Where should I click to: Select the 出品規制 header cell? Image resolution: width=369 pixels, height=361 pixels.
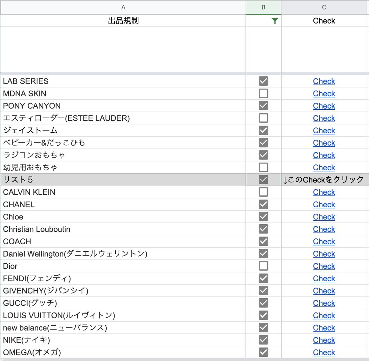click(x=123, y=21)
